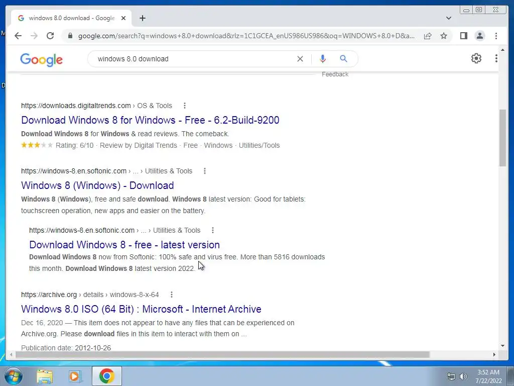Open the Windows Start menu
The image size is (514, 386).
tap(14, 376)
